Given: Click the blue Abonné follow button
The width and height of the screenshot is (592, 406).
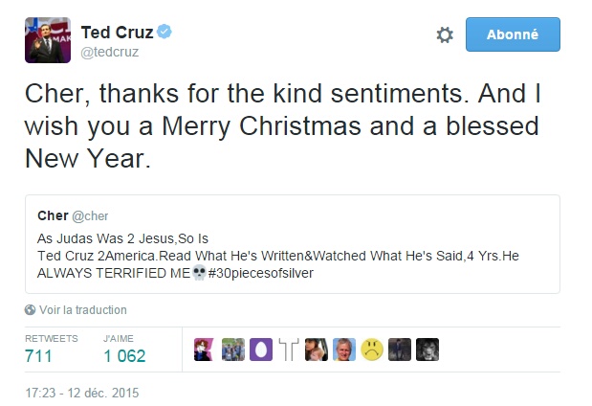Looking at the screenshot, I should [x=513, y=34].
